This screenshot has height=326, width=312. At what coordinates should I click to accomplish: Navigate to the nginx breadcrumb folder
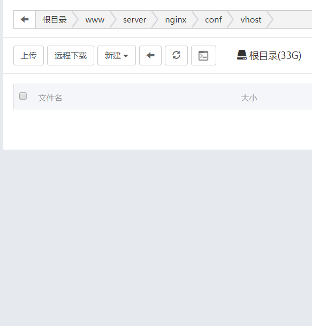coord(176,20)
